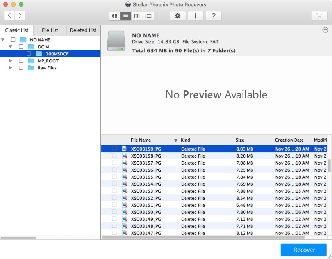Sort by Size column header
The width and height of the screenshot is (332, 259).
click(x=240, y=140)
